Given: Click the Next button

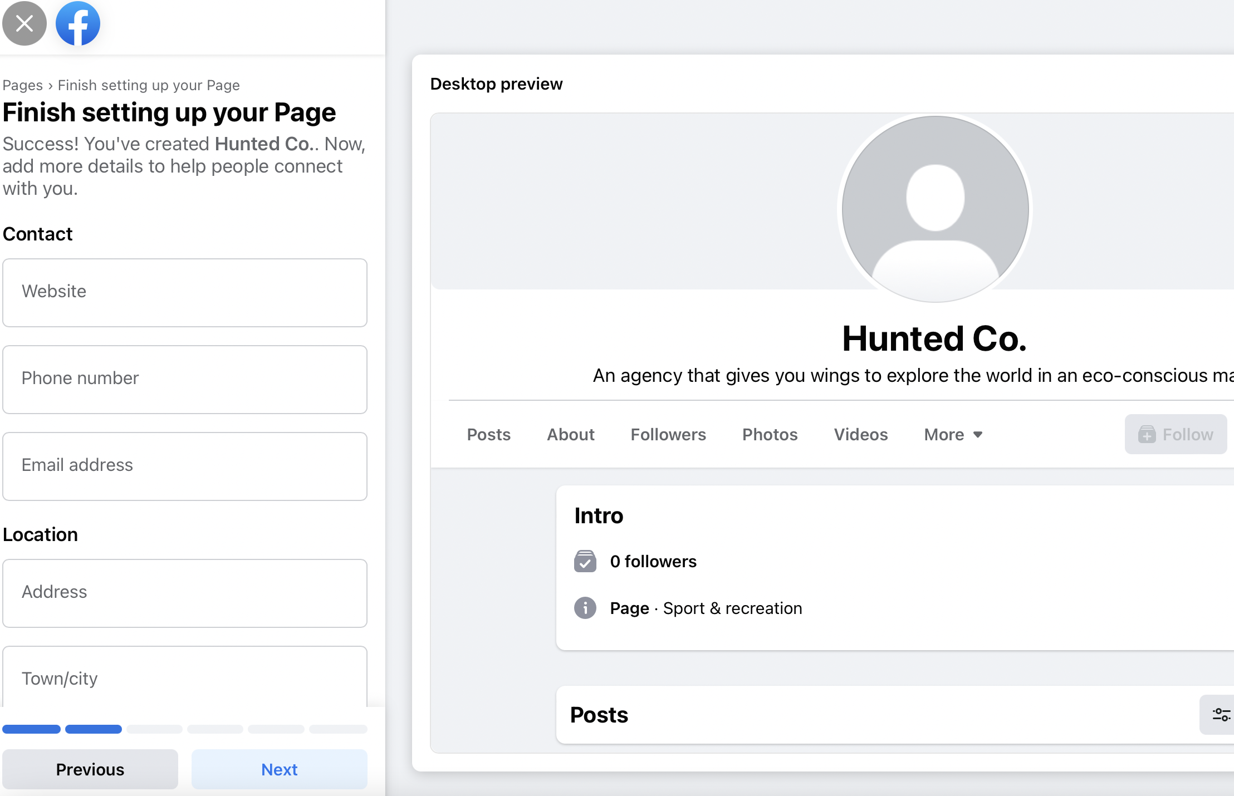Looking at the screenshot, I should [280, 769].
